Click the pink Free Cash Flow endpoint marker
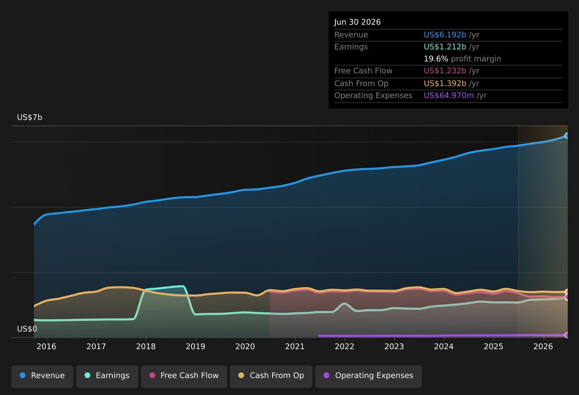Viewport: 579px width, 395px height. [567, 297]
